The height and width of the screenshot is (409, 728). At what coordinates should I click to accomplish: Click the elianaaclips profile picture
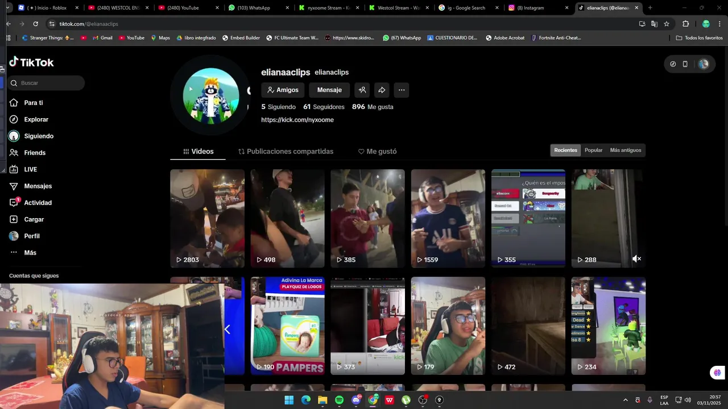[x=211, y=95]
